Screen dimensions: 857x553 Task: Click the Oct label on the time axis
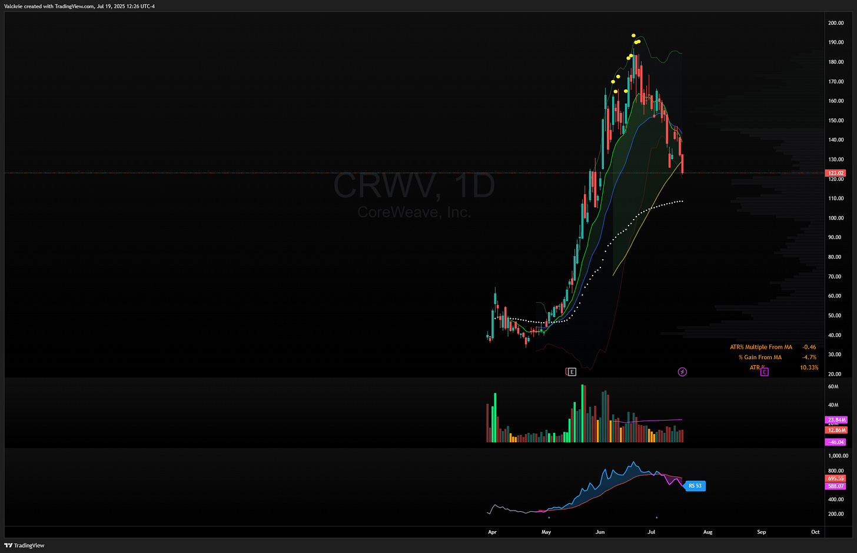click(x=815, y=532)
